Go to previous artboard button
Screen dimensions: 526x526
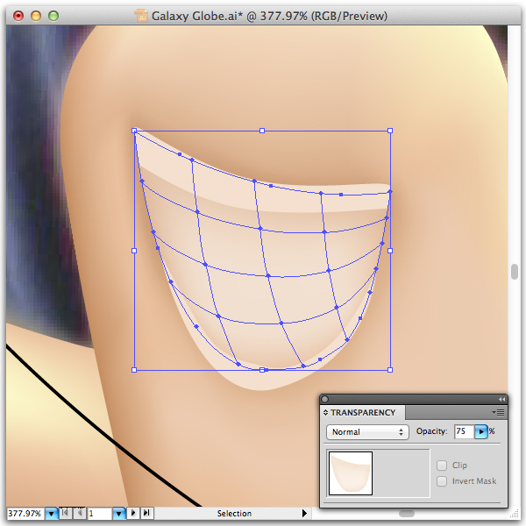80,513
